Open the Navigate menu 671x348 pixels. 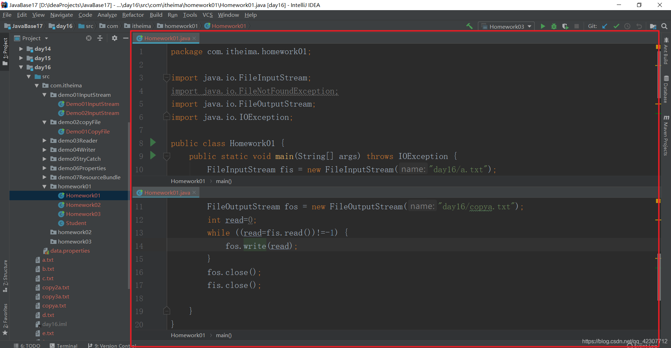click(x=62, y=15)
